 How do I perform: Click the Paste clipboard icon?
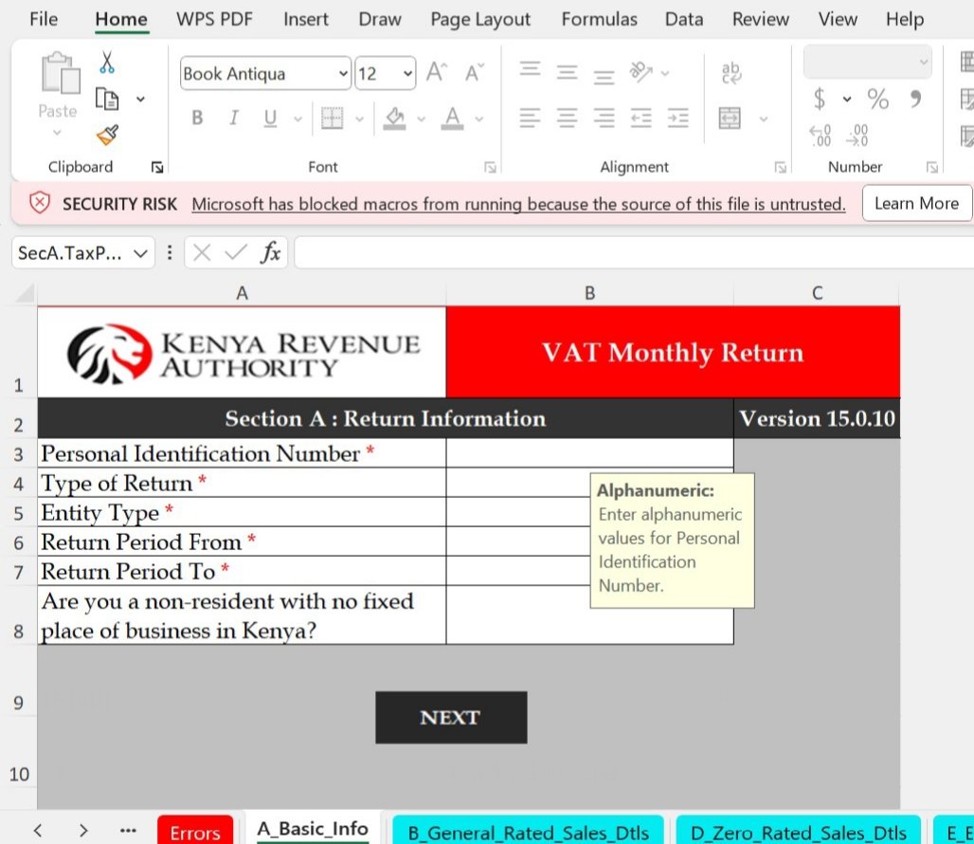(61, 73)
